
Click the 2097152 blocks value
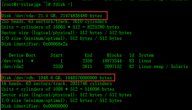coord(113,67)
